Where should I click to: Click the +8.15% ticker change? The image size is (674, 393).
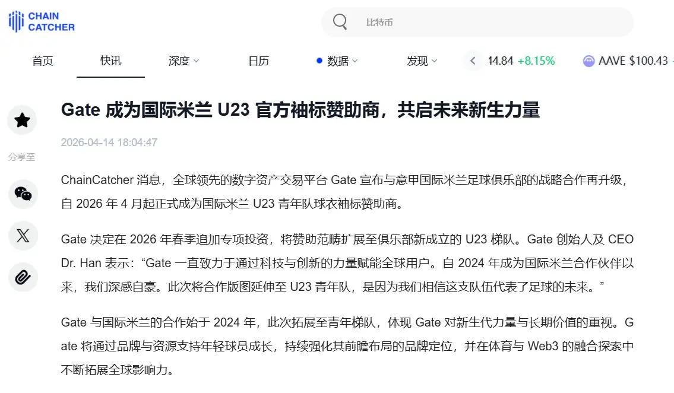[536, 61]
